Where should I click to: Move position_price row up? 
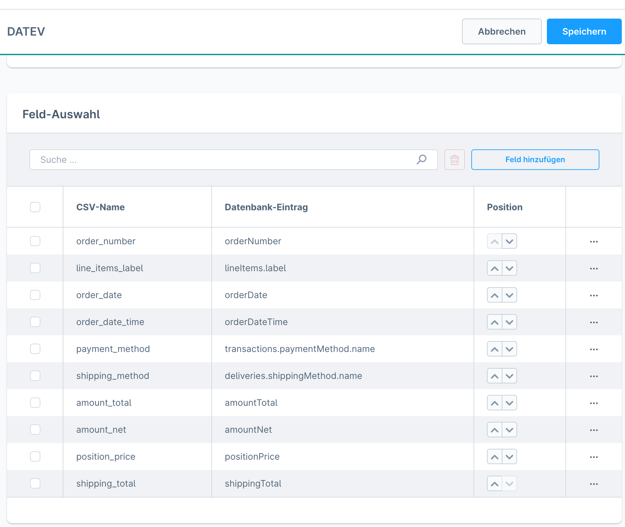tap(494, 456)
